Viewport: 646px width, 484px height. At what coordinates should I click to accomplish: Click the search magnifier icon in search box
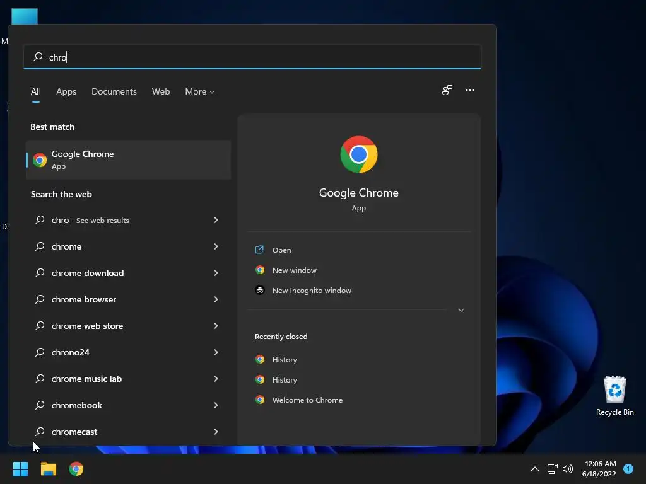point(38,57)
